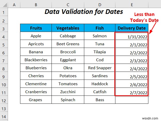Select column E header
The width and height of the screenshot is (161, 121).
click(132, 5)
